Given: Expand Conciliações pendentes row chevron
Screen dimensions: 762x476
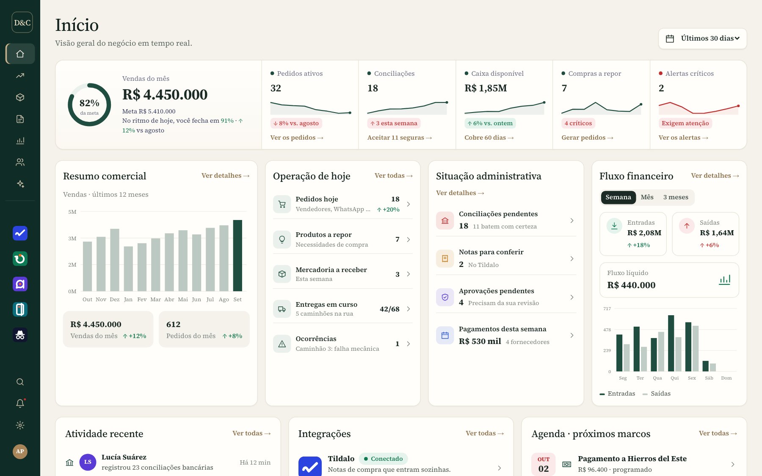Looking at the screenshot, I should point(572,220).
